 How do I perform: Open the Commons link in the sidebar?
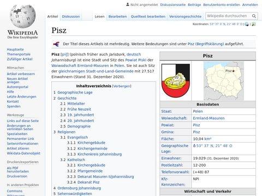pos(15,191)
